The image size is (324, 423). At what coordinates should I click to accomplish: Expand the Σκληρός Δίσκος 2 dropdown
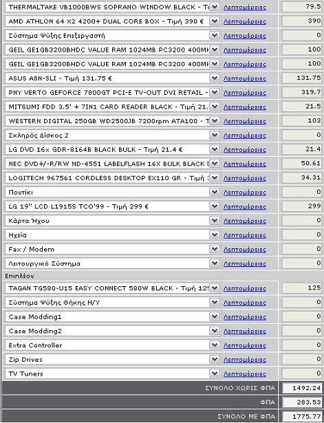coord(215,135)
